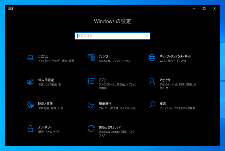Open 時刻と言語 title
225x151 pixels.
point(45,103)
